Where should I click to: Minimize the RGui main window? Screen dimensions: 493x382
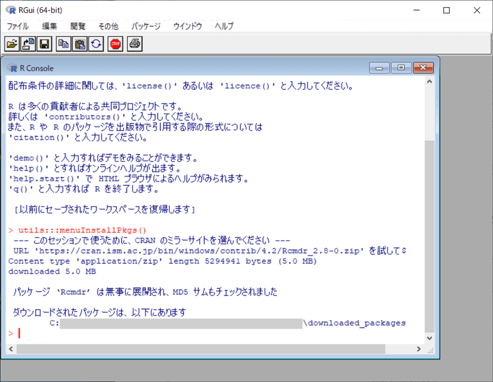[416, 11]
